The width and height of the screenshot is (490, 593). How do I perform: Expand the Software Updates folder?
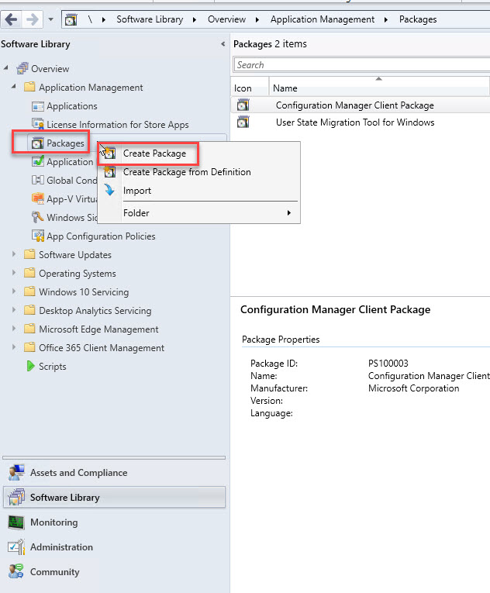(x=14, y=255)
